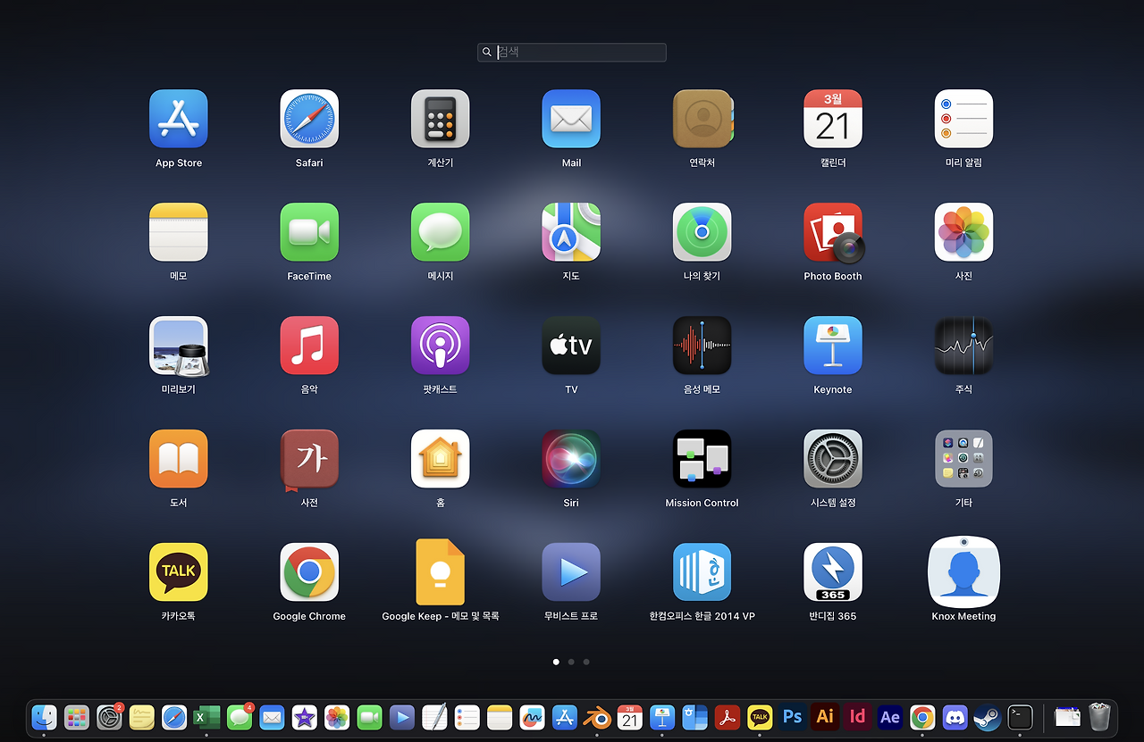
Task: Open the 팟캐스트 podcasts app
Action: click(441, 346)
